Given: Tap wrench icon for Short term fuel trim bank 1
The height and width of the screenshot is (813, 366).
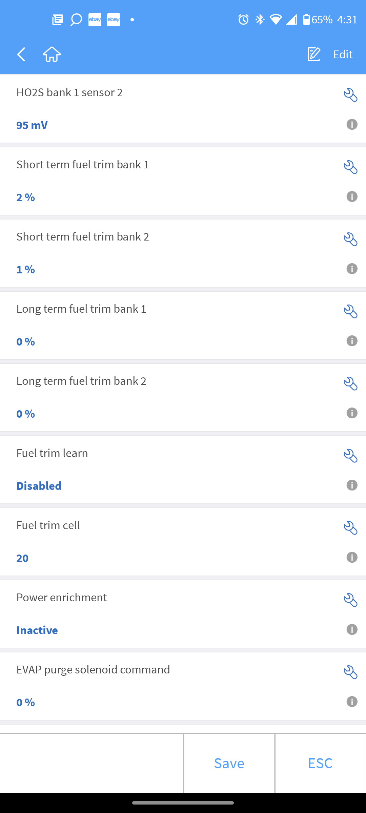Looking at the screenshot, I should point(350,167).
